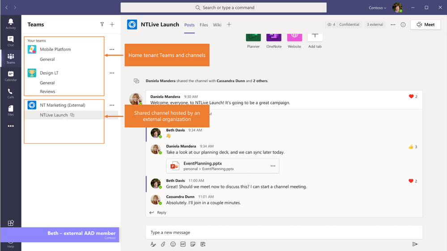Open the Format text tool

[x=153, y=244]
